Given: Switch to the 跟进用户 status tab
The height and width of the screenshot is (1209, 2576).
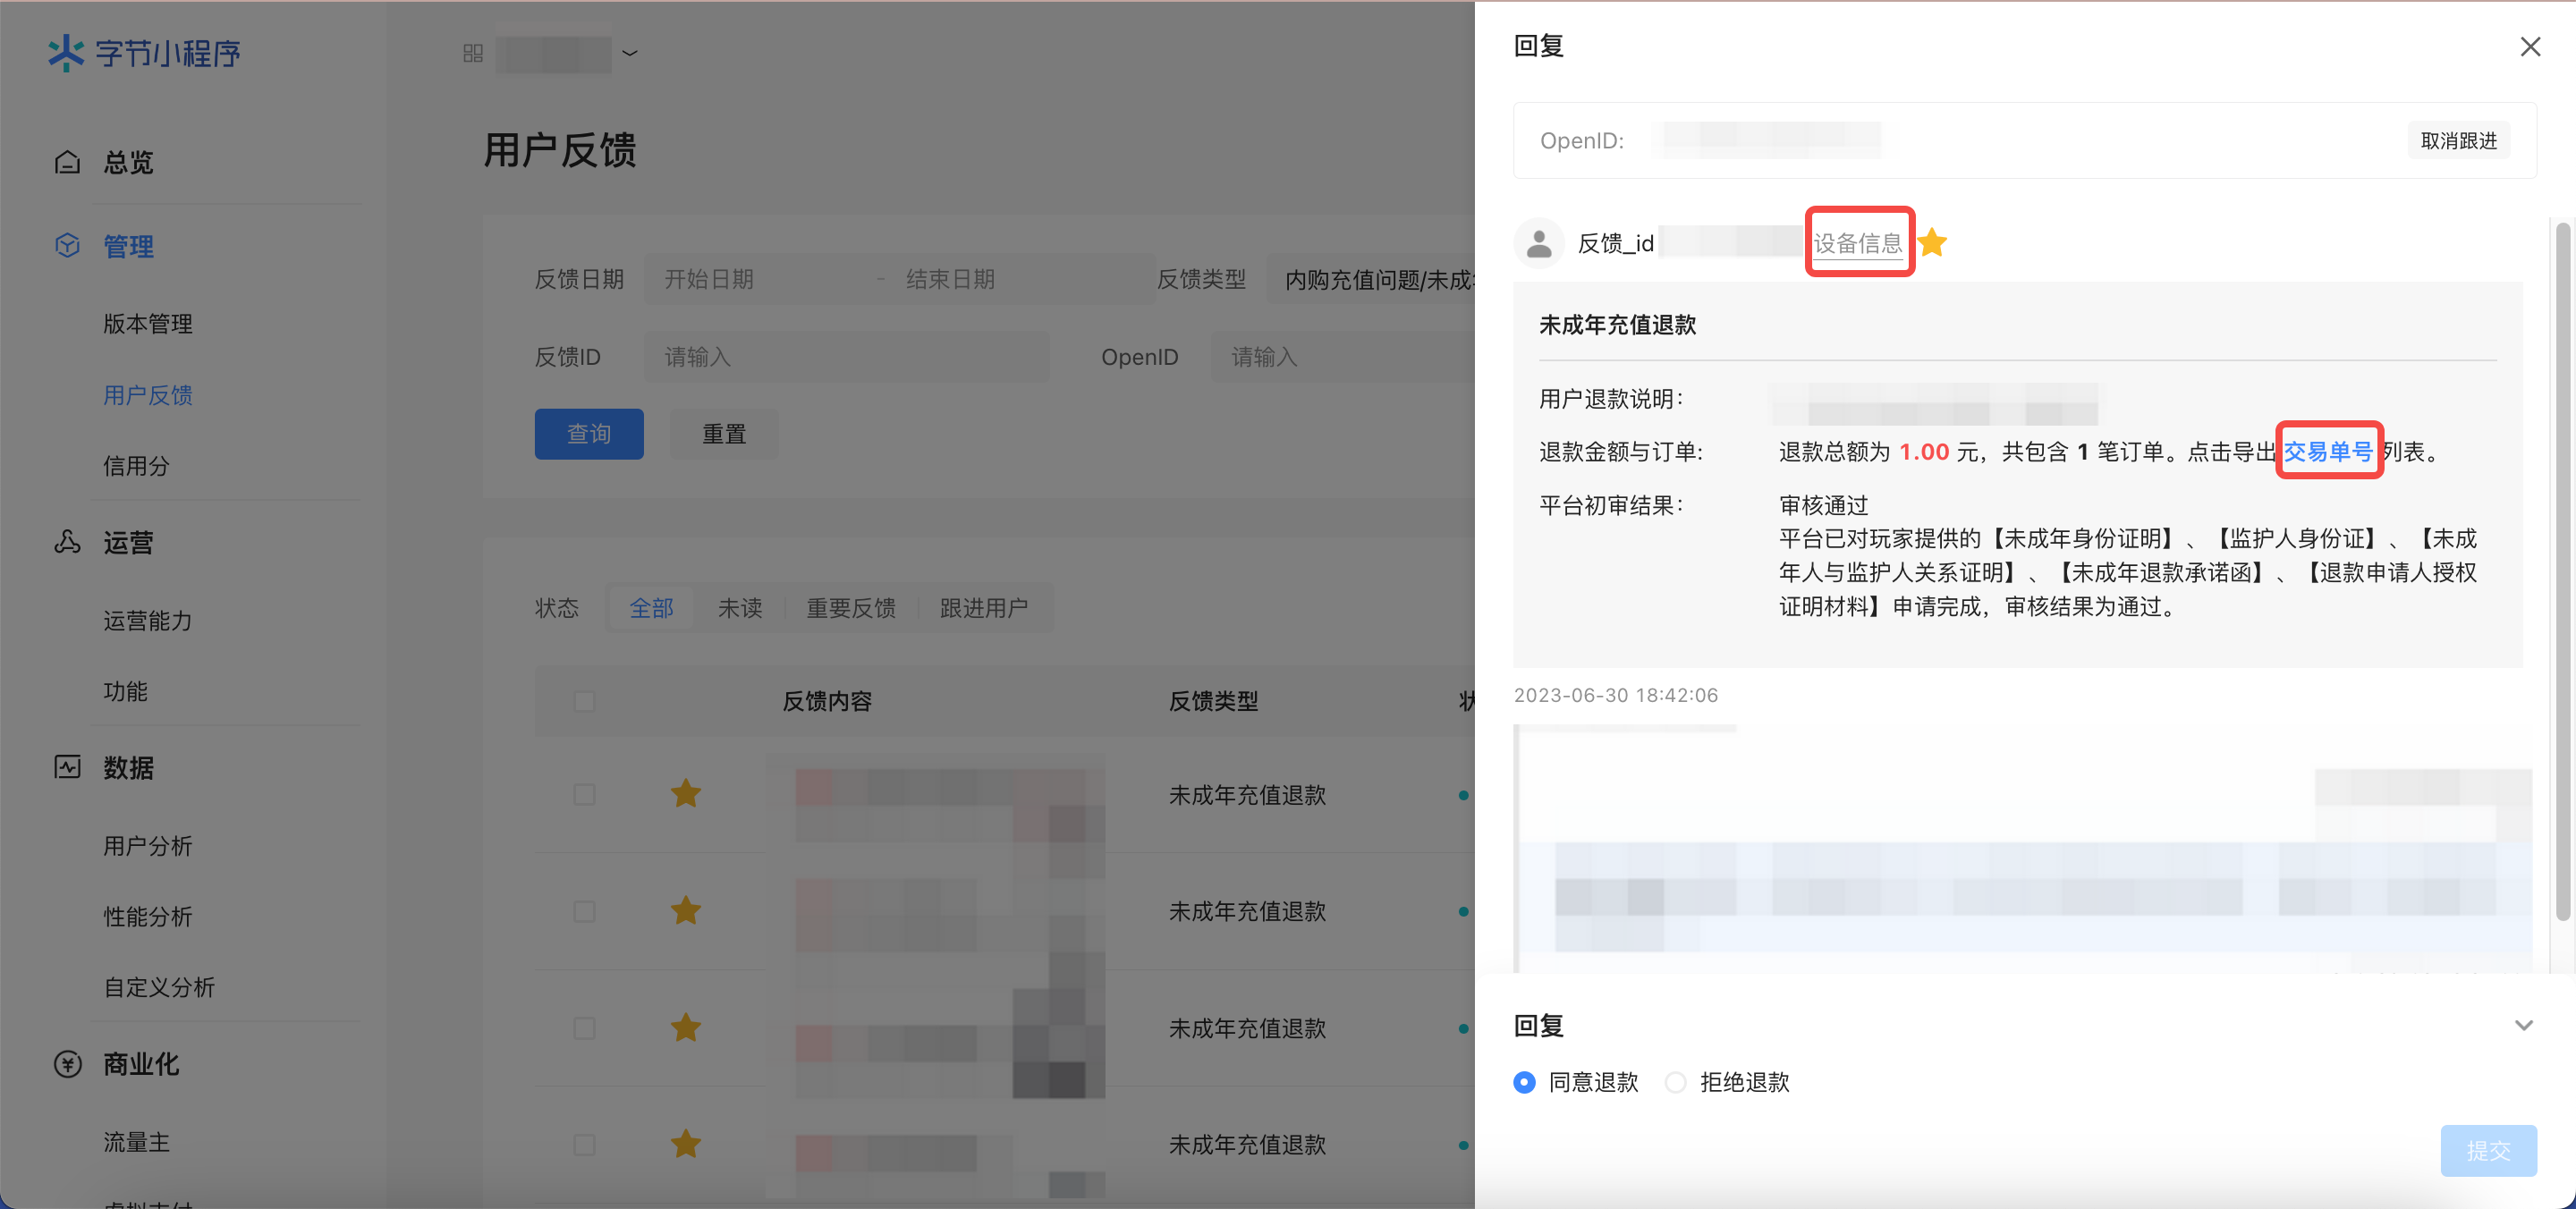Looking at the screenshot, I should point(984,607).
